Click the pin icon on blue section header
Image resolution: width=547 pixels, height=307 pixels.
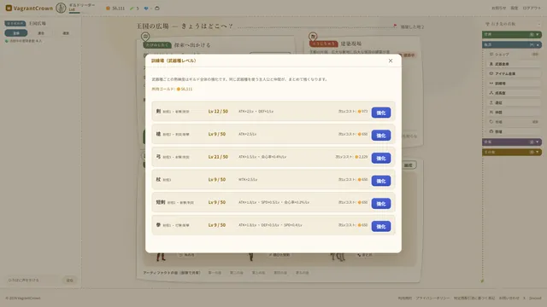point(532,45)
